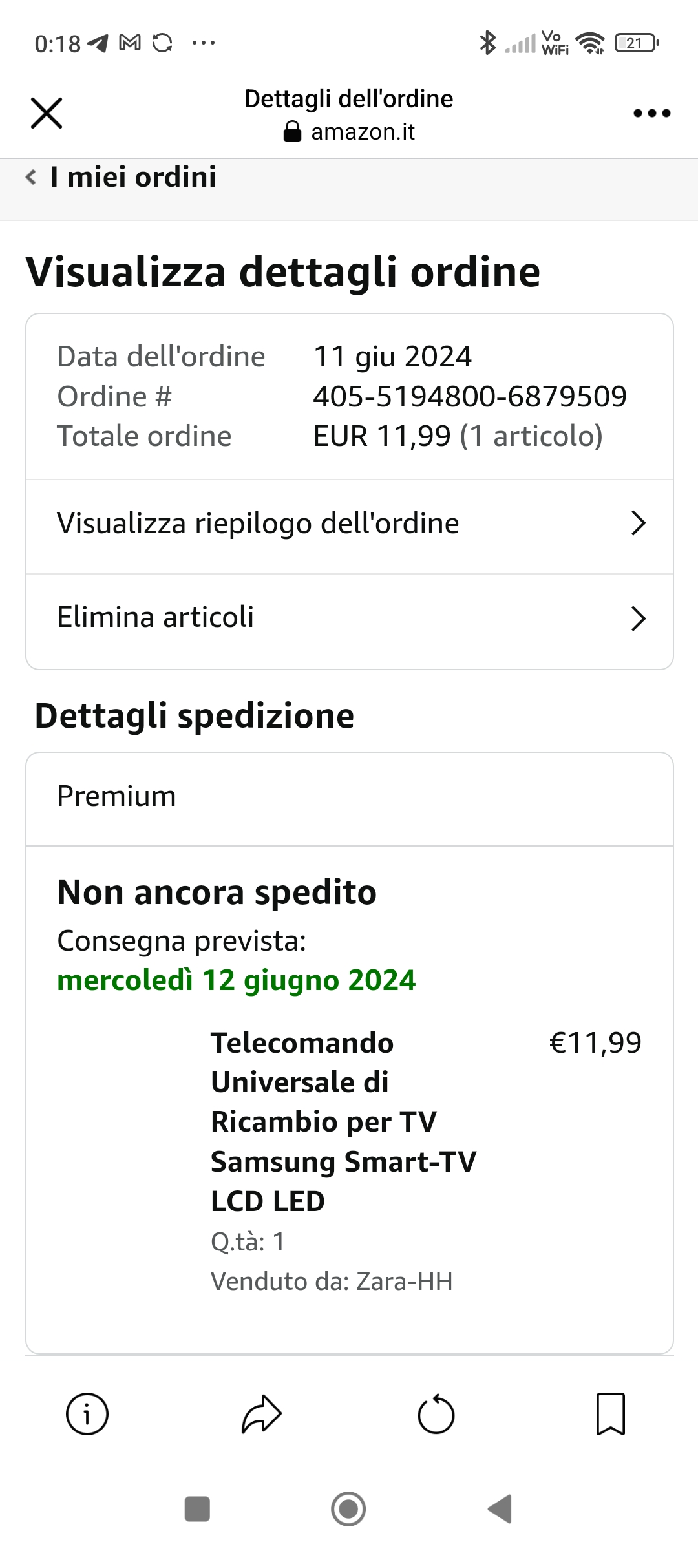The image size is (698, 1551).
Task: Close the in-app browser with X icon
Action: (x=47, y=114)
